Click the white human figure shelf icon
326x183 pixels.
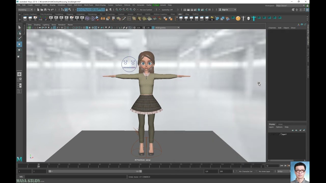tap(243, 18)
